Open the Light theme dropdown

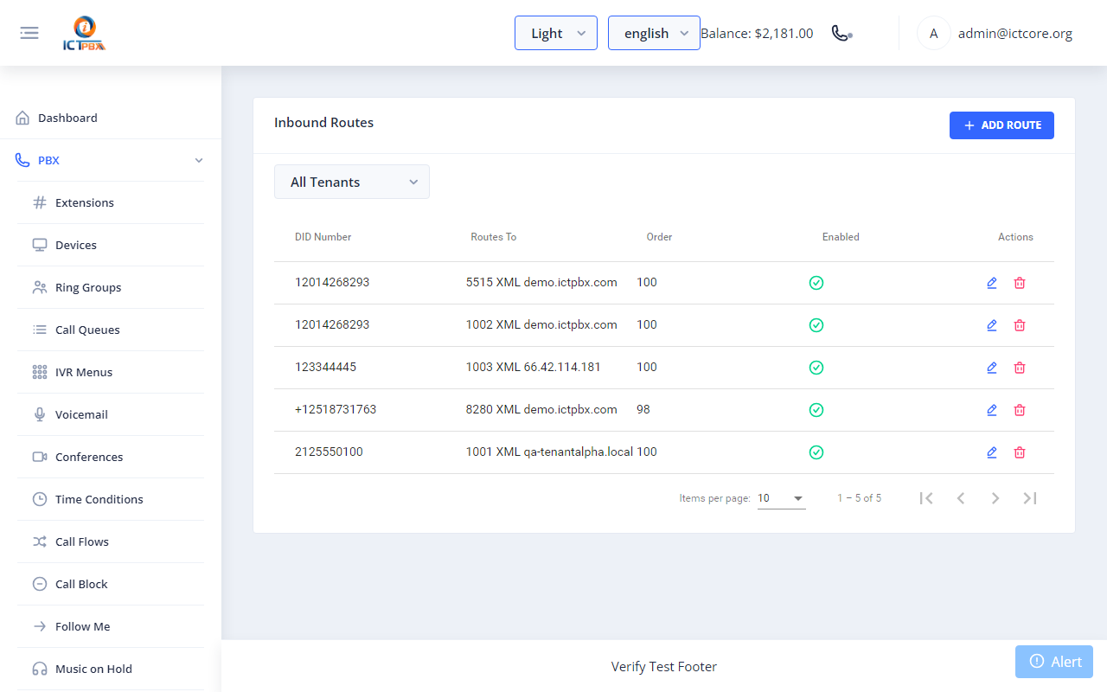556,33
